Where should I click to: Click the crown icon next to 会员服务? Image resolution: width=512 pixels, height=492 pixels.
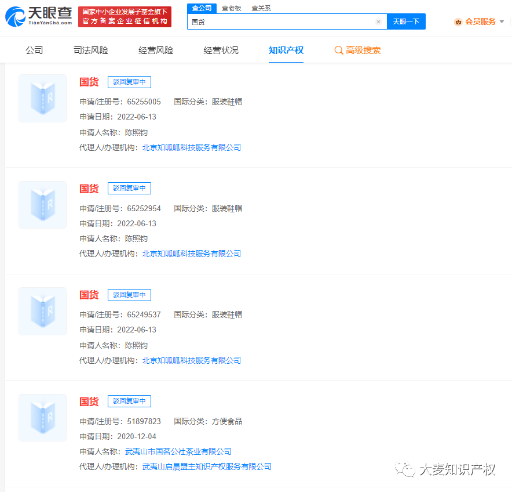[458, 22]
